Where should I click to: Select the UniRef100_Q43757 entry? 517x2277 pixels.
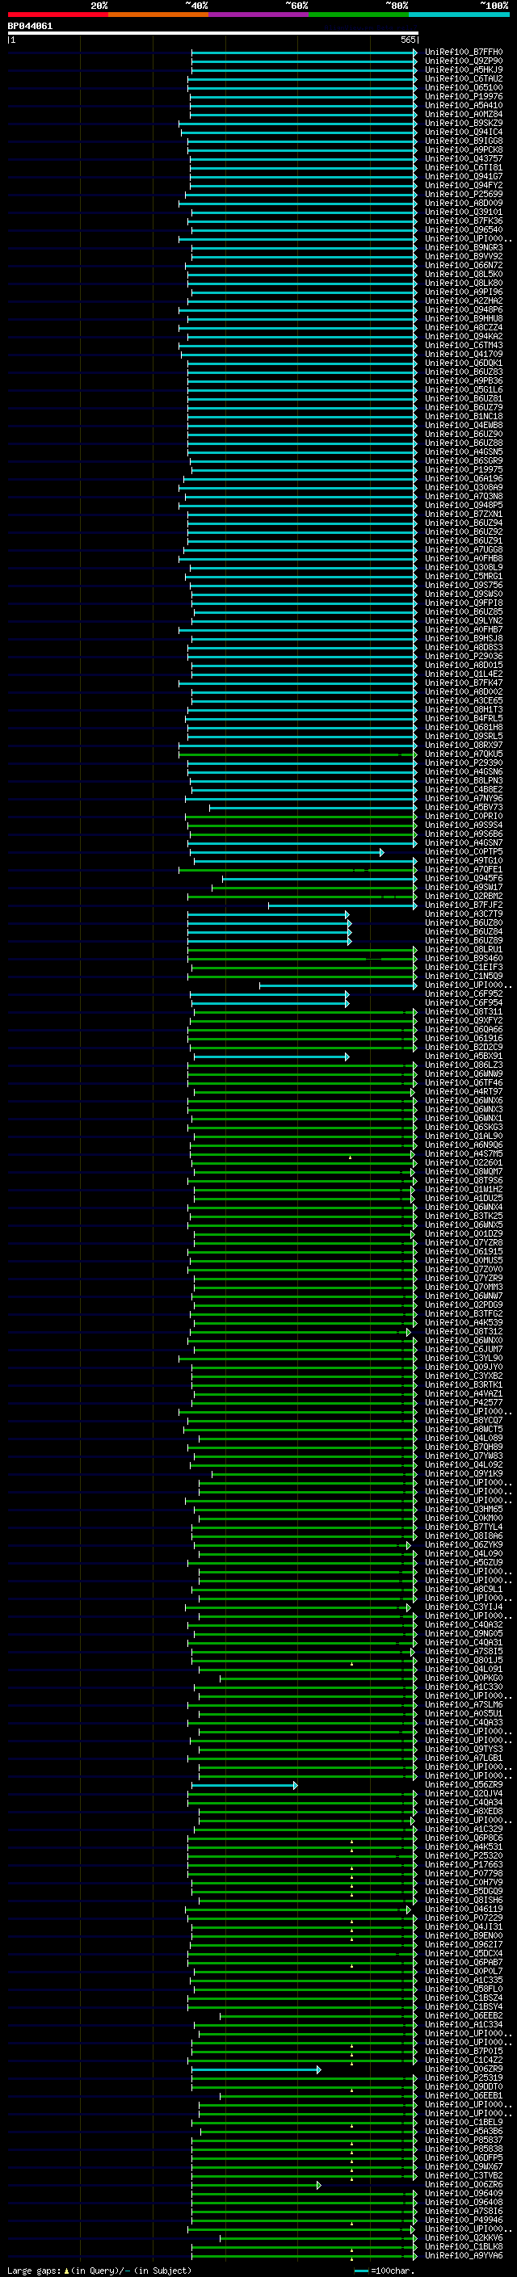pyautogui.click(x=463, y=159)
